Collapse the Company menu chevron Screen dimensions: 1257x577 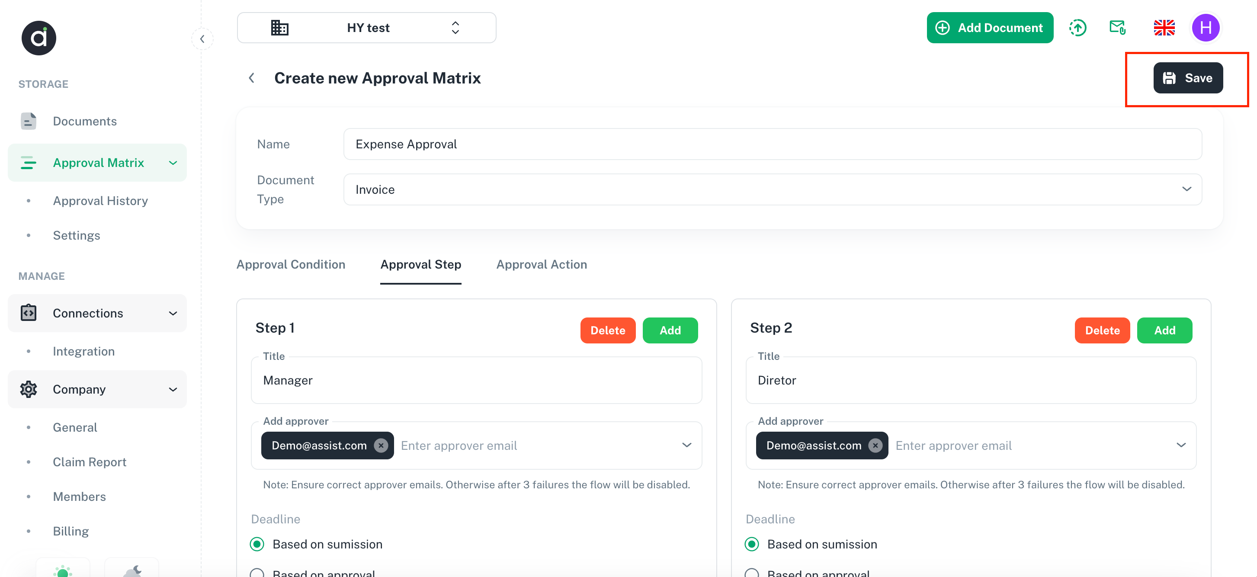tap(173, 389)
